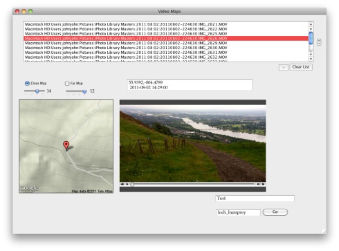Select the Far Map radio button
Image resolution: width=339 pixels, height=251 pixels.
67,83
